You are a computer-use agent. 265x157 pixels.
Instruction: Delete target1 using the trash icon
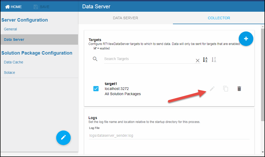(x=239, y=89)
